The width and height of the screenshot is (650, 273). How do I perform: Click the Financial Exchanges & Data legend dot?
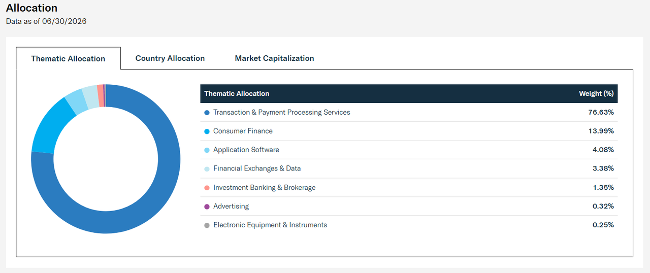tap(207, 169)
